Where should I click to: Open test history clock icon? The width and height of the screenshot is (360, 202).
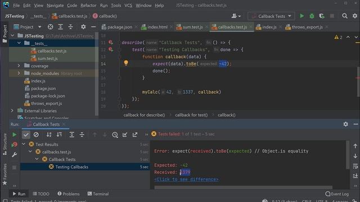[115, 135]
